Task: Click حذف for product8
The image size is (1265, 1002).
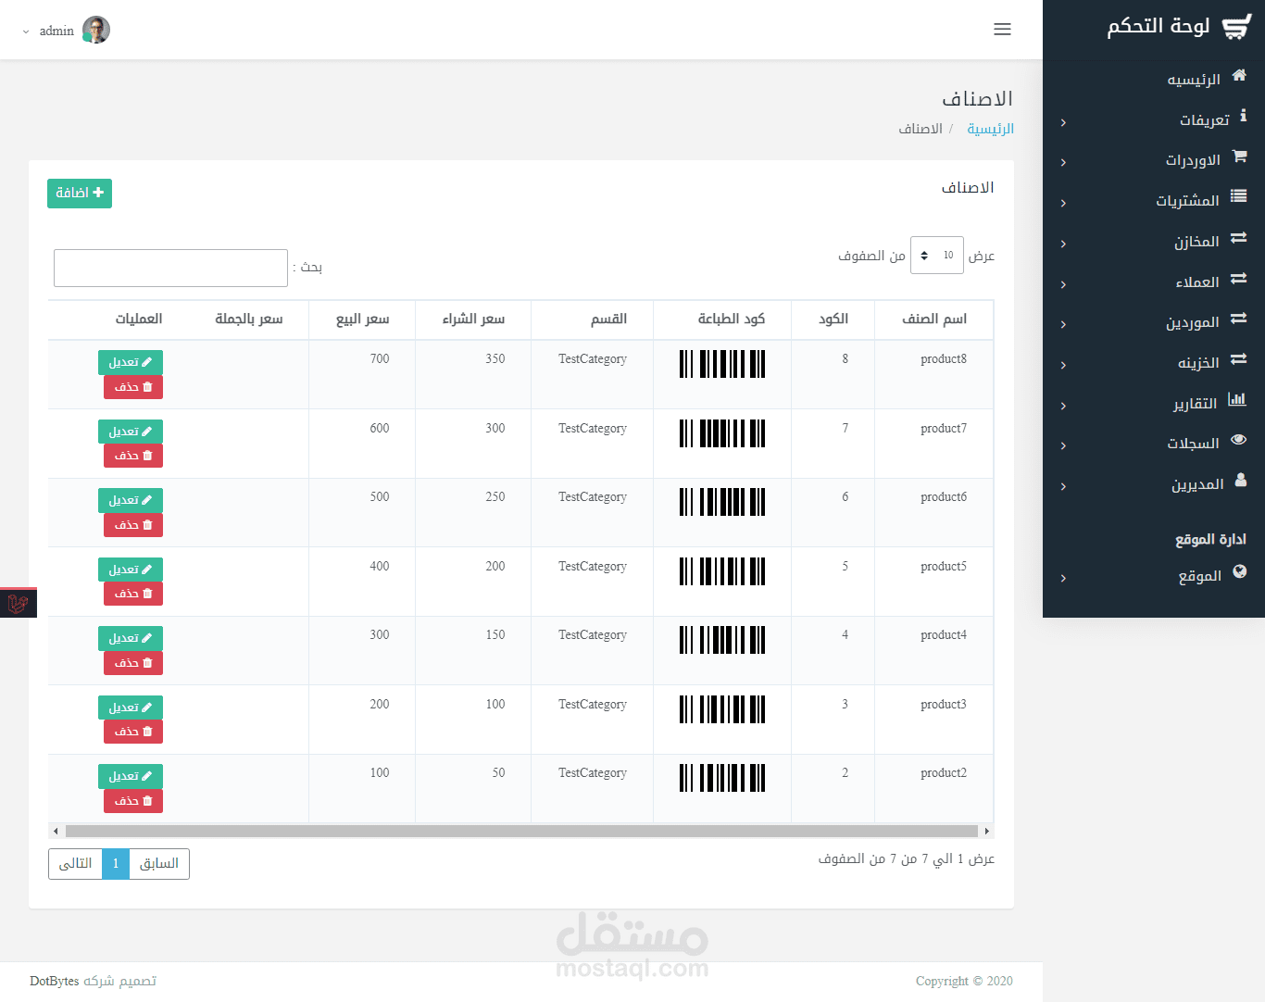Action: point(133,387)
